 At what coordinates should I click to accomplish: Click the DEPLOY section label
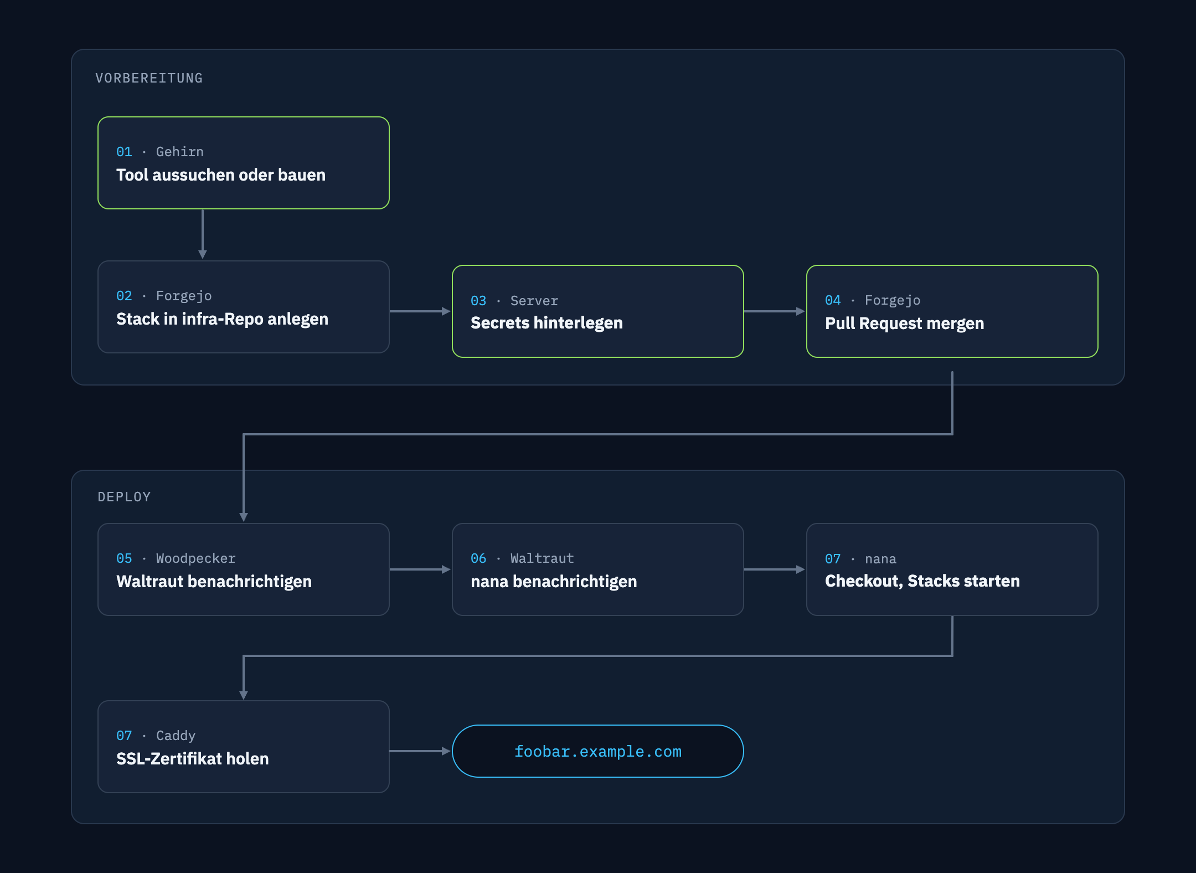(124, 497)
